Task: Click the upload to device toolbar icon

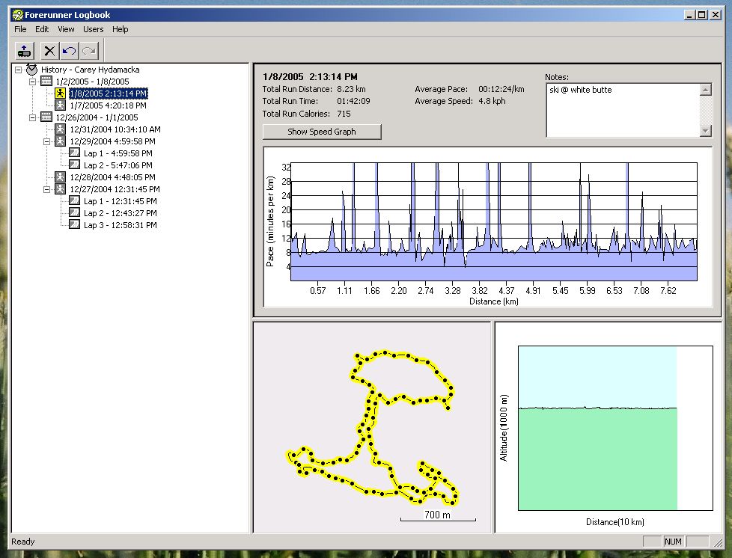Action: [24, 50]
